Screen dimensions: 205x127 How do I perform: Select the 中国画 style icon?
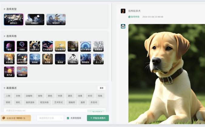pyautogui.click(x=73, y=59)
